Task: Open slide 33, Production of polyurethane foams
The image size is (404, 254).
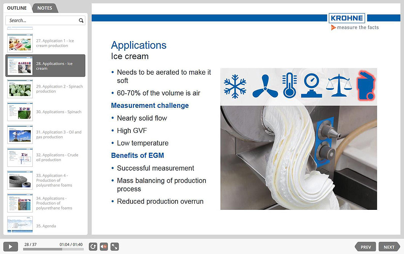Action: pos(45,180)
